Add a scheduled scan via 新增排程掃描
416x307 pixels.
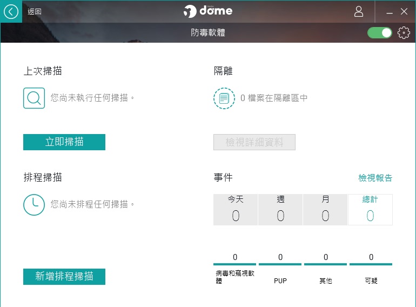coord(64,277)
